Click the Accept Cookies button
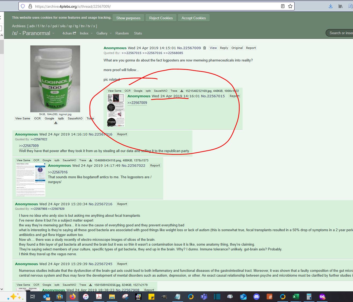This screenshot has height=302, width=353. 194,18
